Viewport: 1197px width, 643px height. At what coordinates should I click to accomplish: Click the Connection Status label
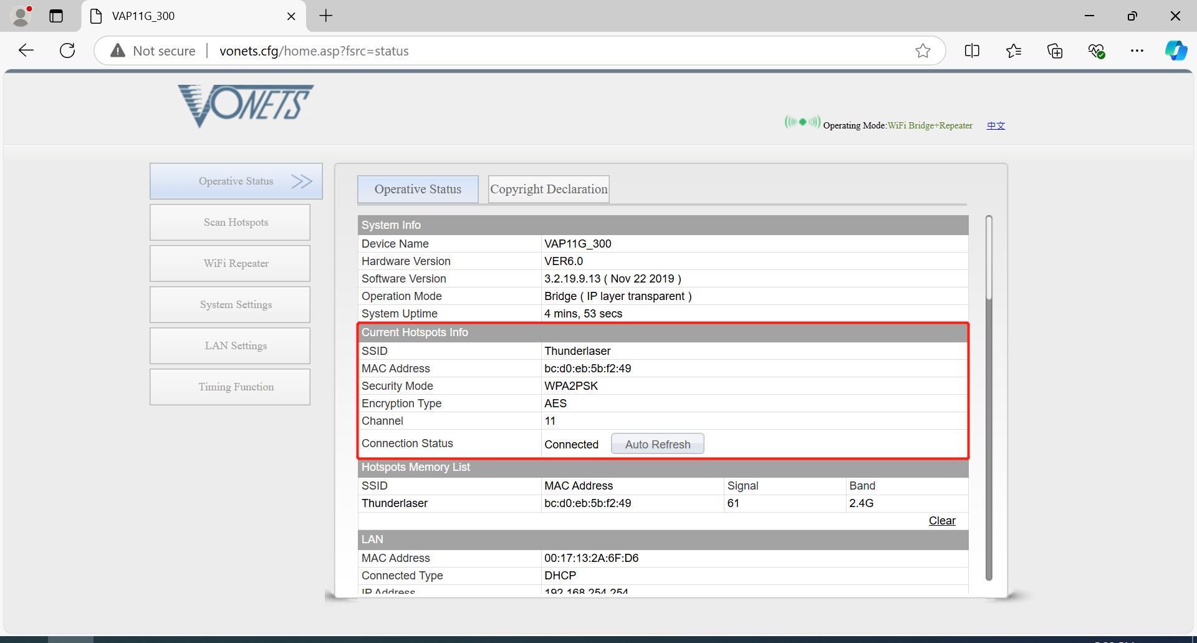[407, 443]
